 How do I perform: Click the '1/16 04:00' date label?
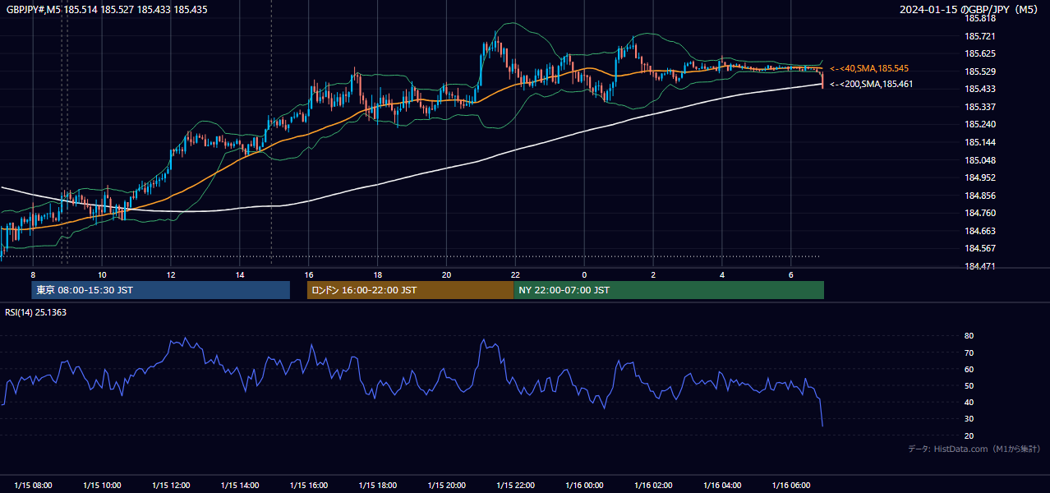tap(723, 486)
